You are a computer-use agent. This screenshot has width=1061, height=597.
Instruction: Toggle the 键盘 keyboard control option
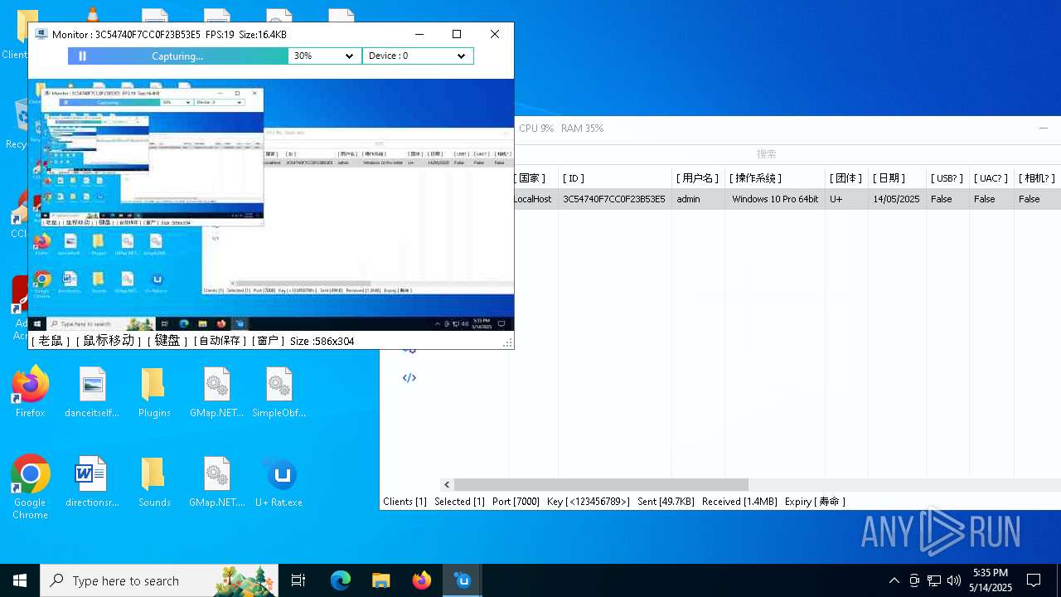tap(167, 341)
